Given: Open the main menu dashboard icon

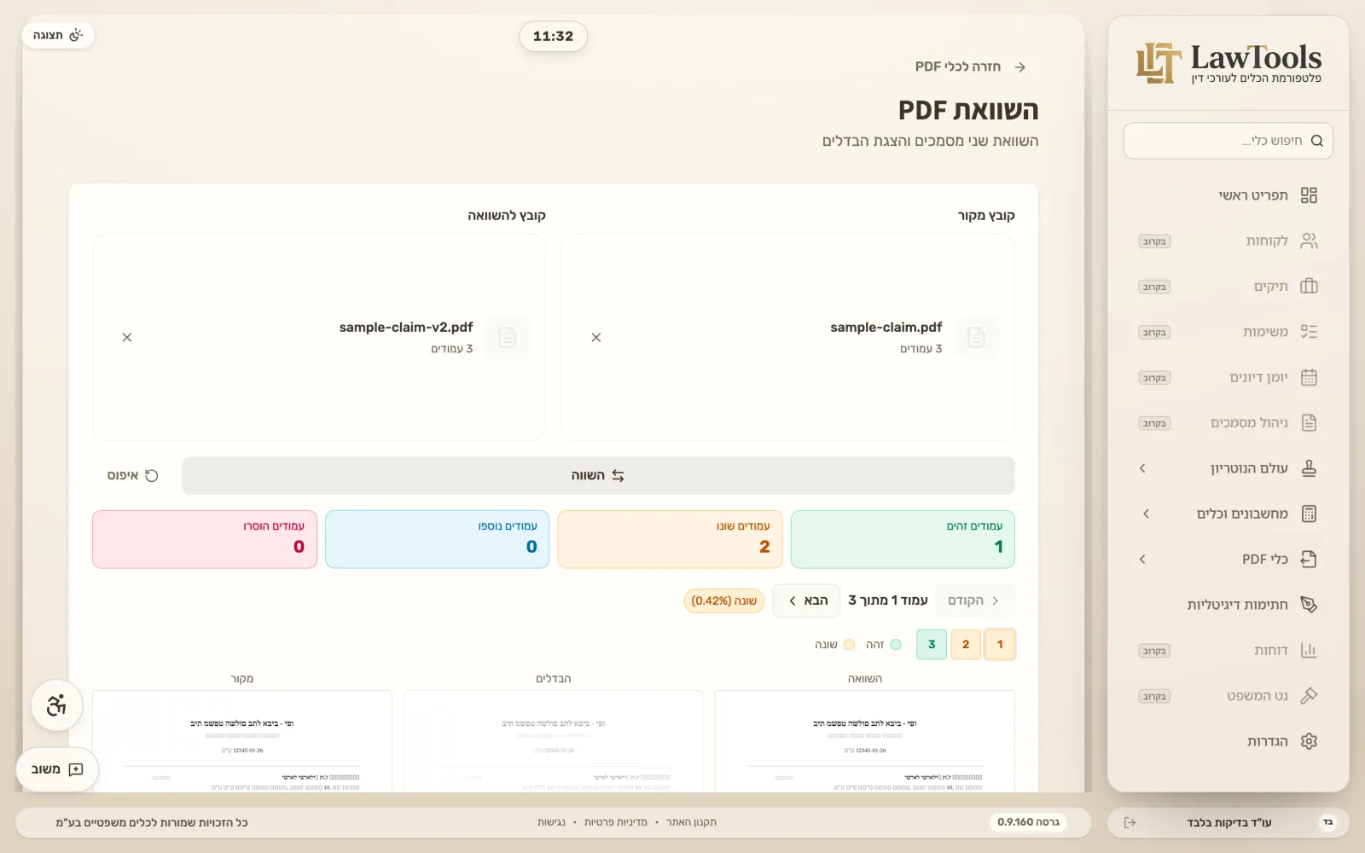Looking at the screenshot, I should 1309,195.
